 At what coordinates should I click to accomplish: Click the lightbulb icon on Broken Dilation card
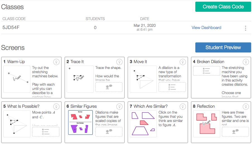pos(246,62)
